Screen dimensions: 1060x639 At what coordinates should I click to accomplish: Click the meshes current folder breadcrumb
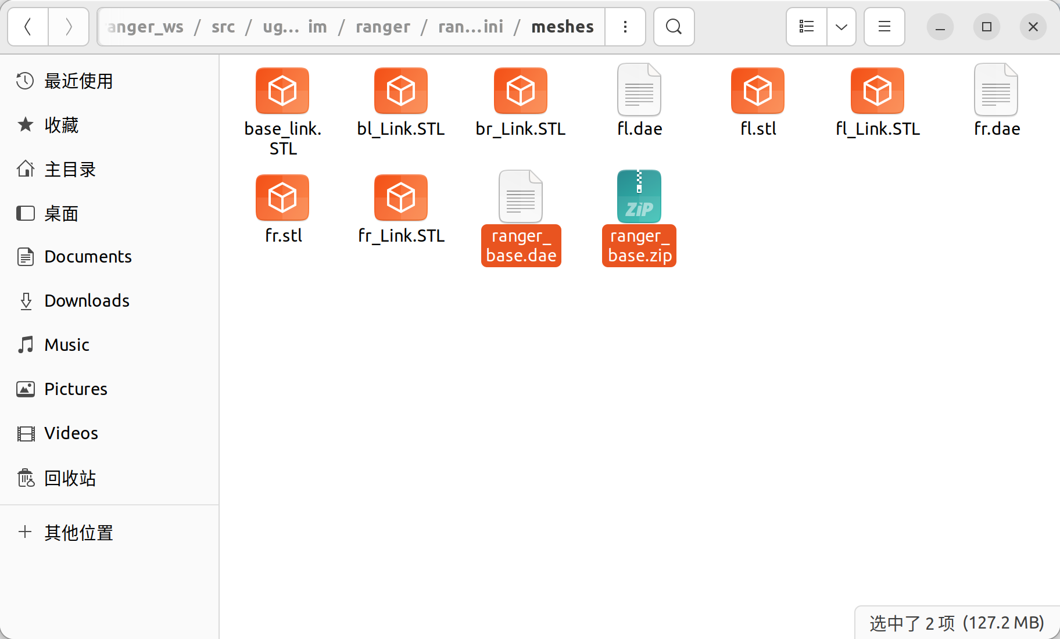coord(563,27)
